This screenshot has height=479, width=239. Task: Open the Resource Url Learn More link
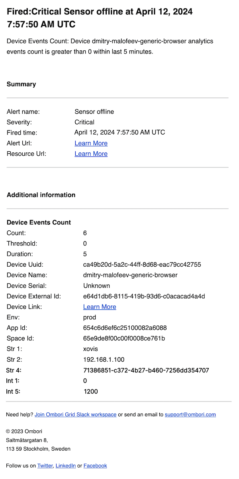[x=91, y=154]
